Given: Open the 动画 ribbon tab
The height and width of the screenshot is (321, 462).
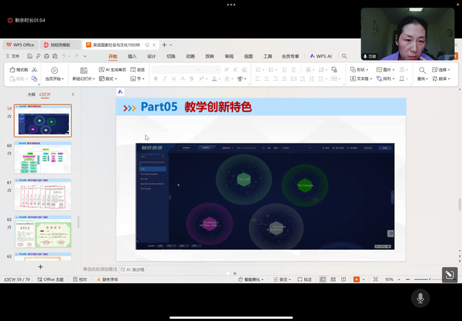Looking at the screenshot, I should 190,57.
